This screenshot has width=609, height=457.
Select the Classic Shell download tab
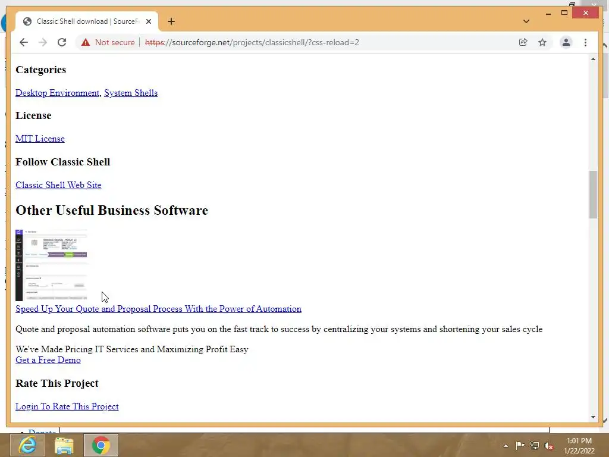click(87, 21)
